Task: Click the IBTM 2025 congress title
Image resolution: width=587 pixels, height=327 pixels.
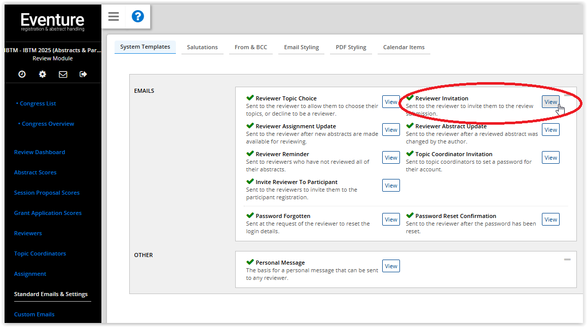Action: tap(53, 50)
